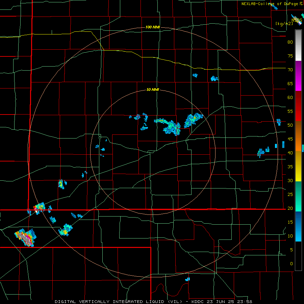Image resolution: width=304 pixels, height=304 pixels.
Task: Click the 30 value on color scale
Action: coord(290,180)
